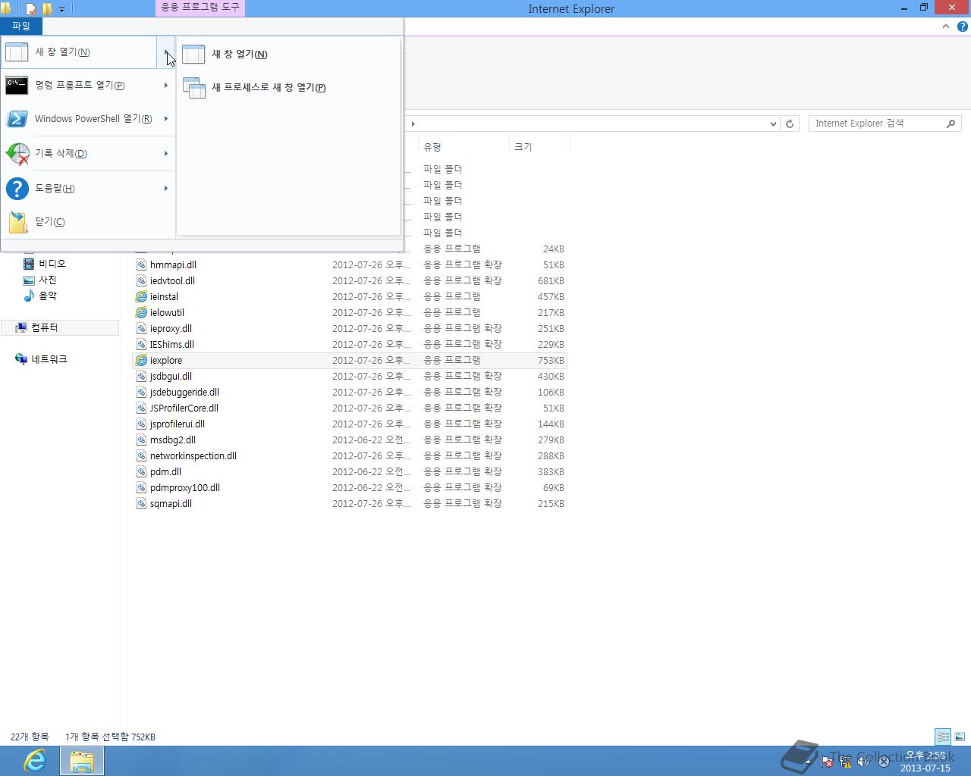Click the 닫기 folder icon
Screen dimensions: 971x776
pyautogui.click(x=17, y=222)
